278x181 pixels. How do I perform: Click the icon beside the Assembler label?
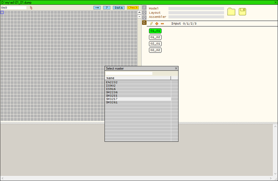coord(145,17)
